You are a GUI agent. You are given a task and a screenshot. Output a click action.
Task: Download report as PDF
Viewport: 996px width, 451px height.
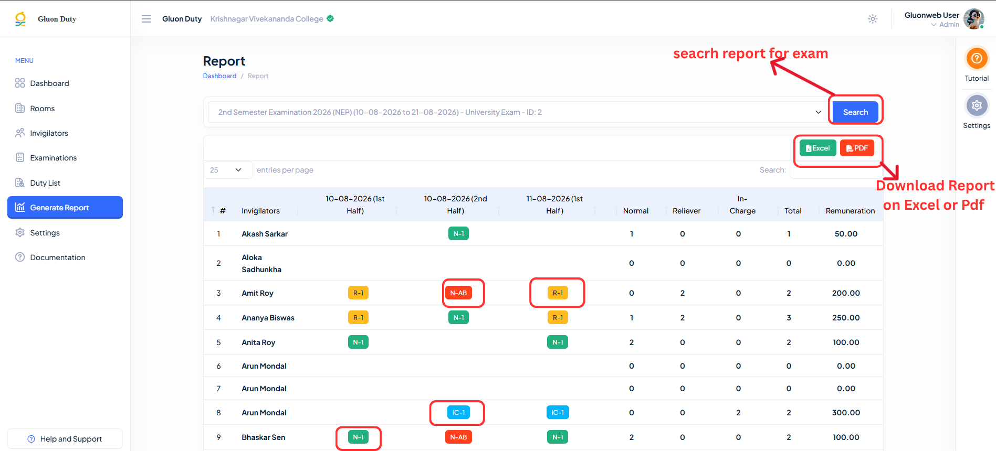(x=857, y=148)
